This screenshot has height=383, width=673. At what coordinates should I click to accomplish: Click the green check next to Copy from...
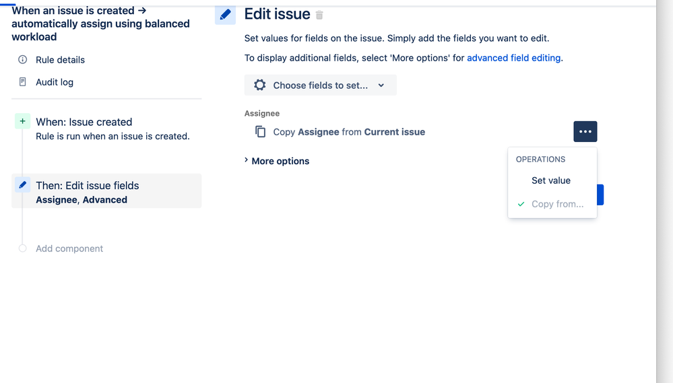521,204
